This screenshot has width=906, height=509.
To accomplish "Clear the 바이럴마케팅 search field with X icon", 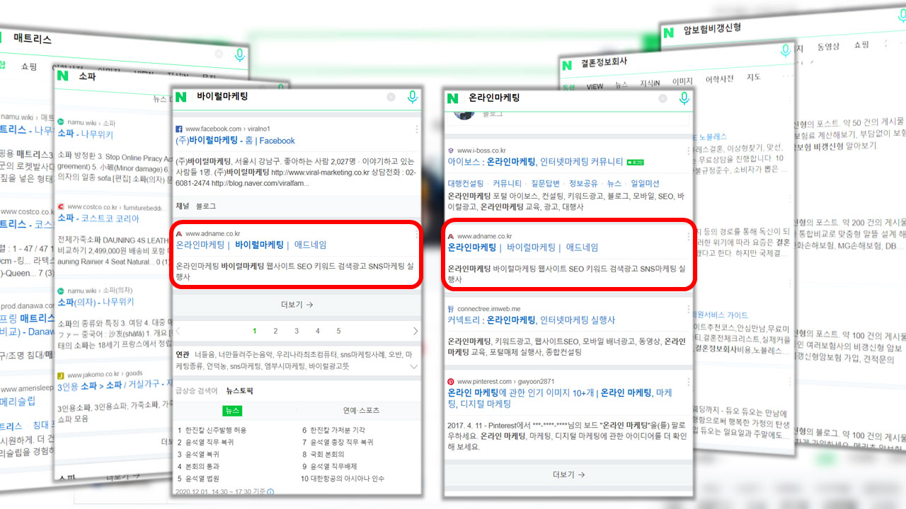I will pos(391,98).
